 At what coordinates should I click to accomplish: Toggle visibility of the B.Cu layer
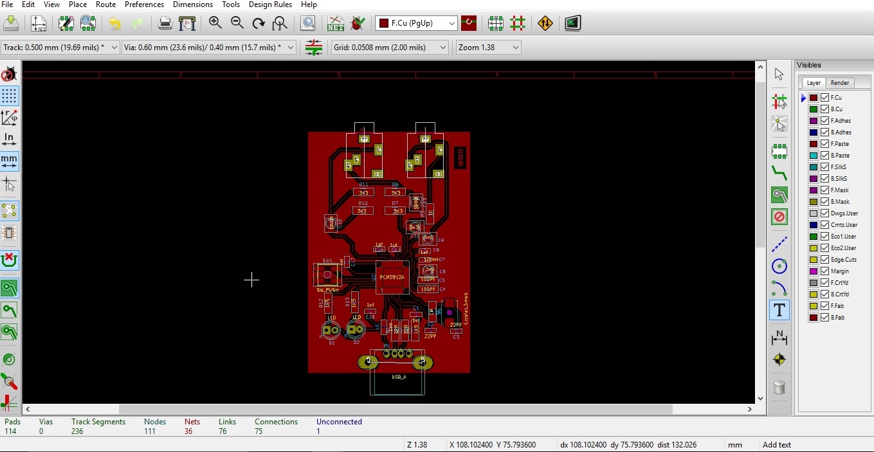tap(824, 109)
